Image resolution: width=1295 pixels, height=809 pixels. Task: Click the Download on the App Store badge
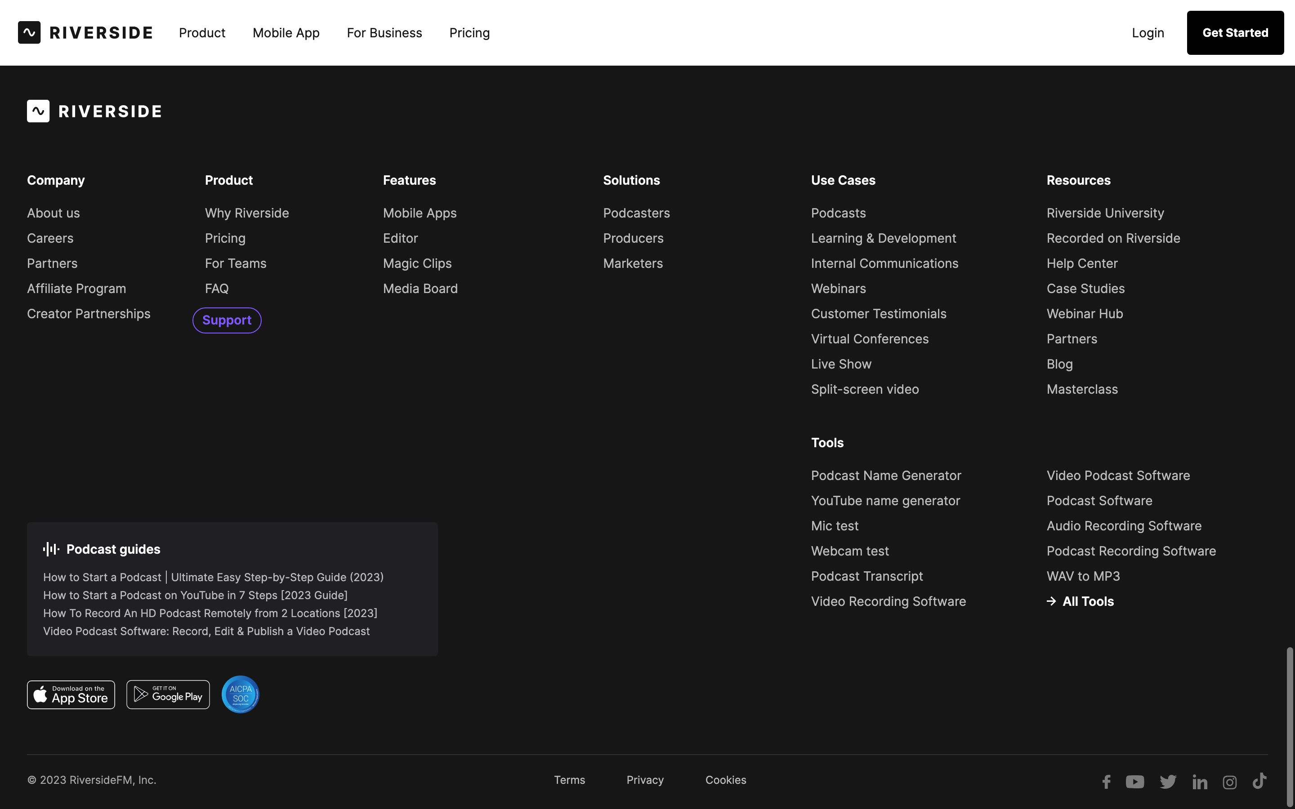(x=71, y=694)
